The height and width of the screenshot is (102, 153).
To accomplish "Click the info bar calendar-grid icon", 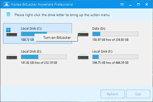I will pyautogui.click(x=8, y=15).
